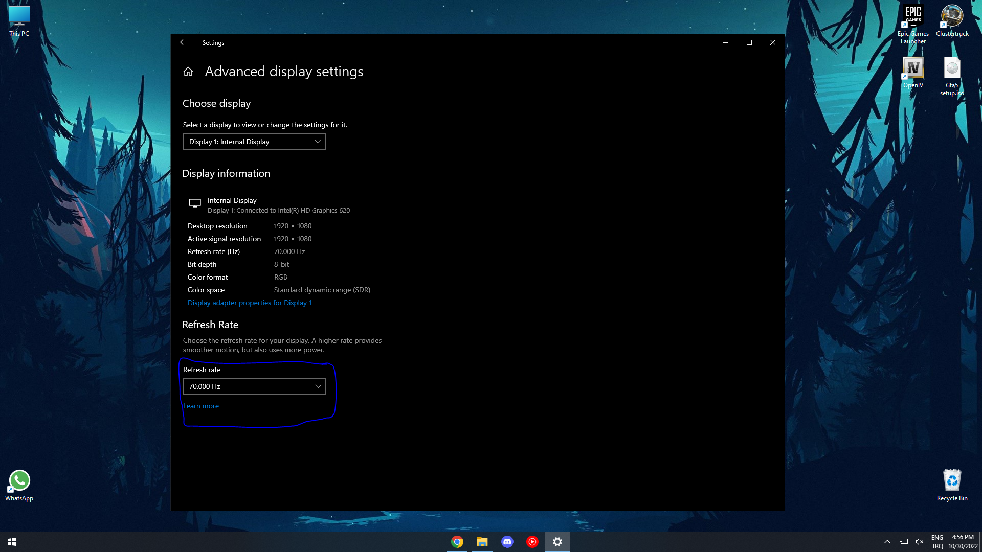
Task: Click the Home icon beside page title
Action: (x=188, y=72)
